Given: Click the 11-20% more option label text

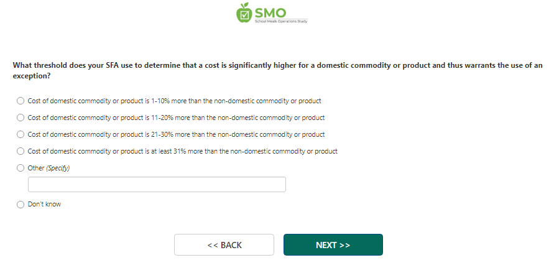Looking at the screenshot, I should (176, 118).
